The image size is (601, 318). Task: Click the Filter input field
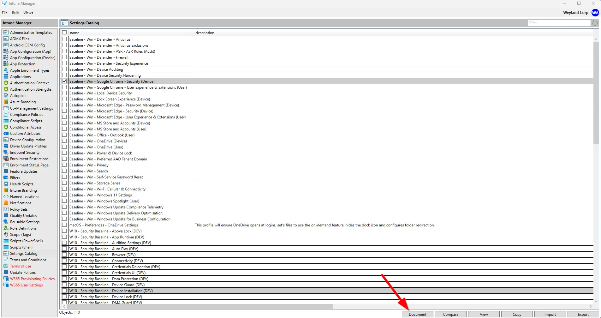click(559, 23)
